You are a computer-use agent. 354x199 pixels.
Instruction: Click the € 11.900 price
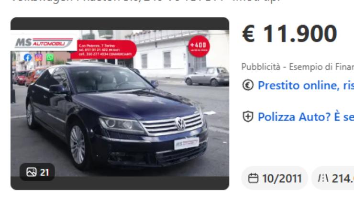(289, 33)
